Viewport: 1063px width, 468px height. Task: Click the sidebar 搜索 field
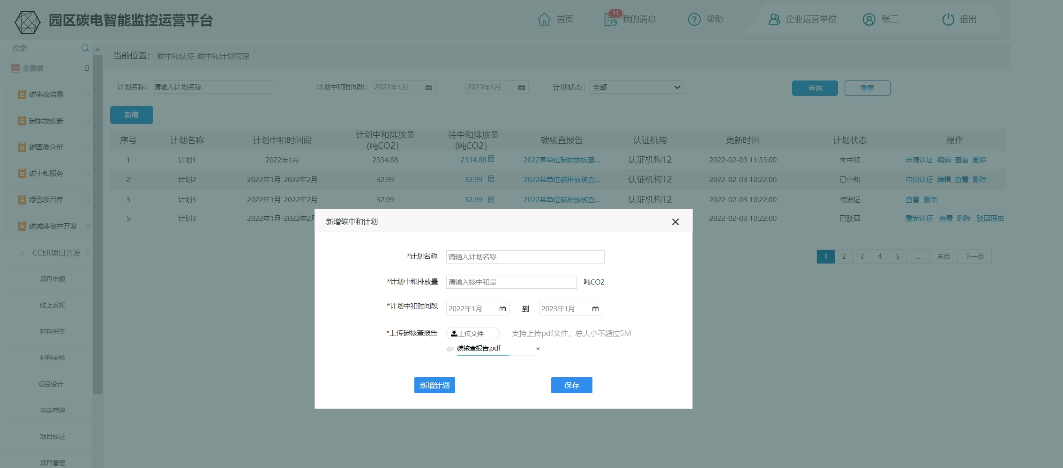pyautogui.click(x=45, y=48)
